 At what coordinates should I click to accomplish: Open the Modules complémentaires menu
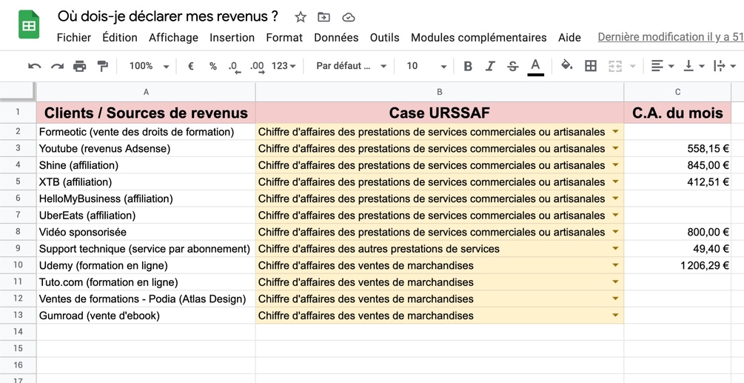[x=478, y=38]
